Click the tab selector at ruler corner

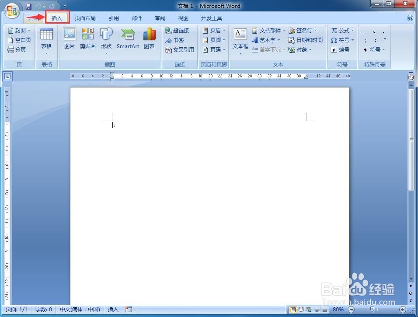7,77
